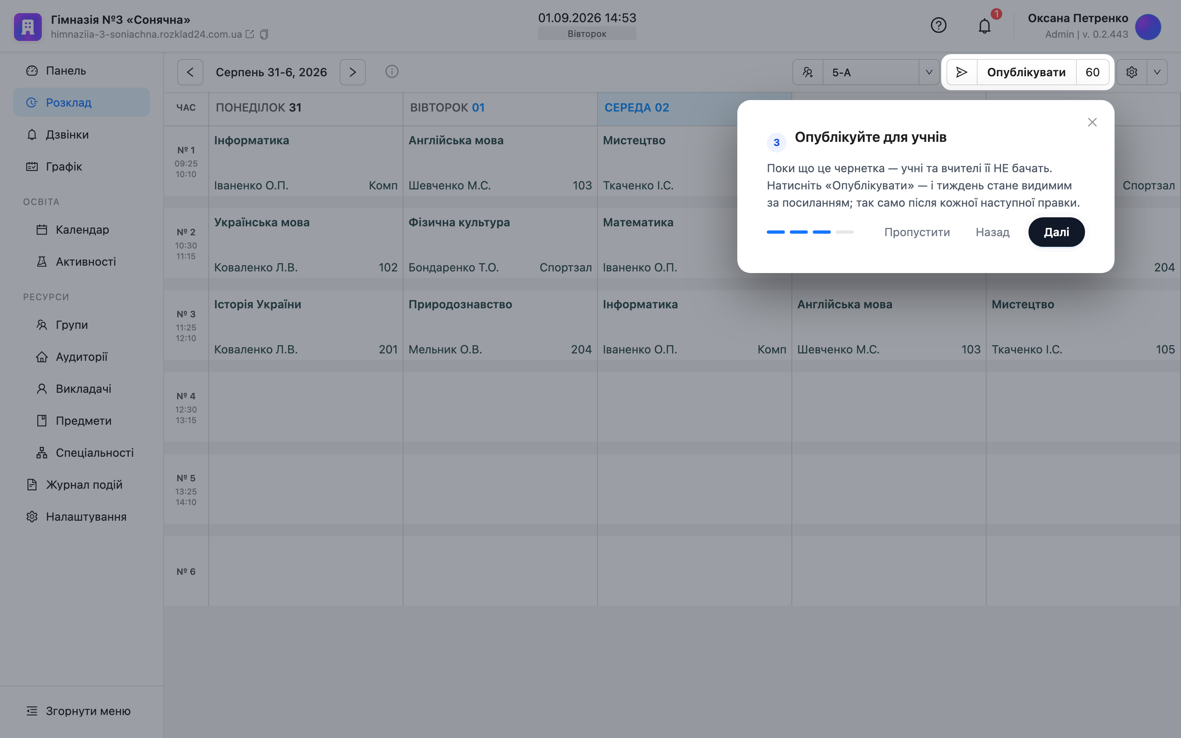Viewport: 1181px width, 738px height.
Task: Copy the school URL icon
Action: point(264,34)
